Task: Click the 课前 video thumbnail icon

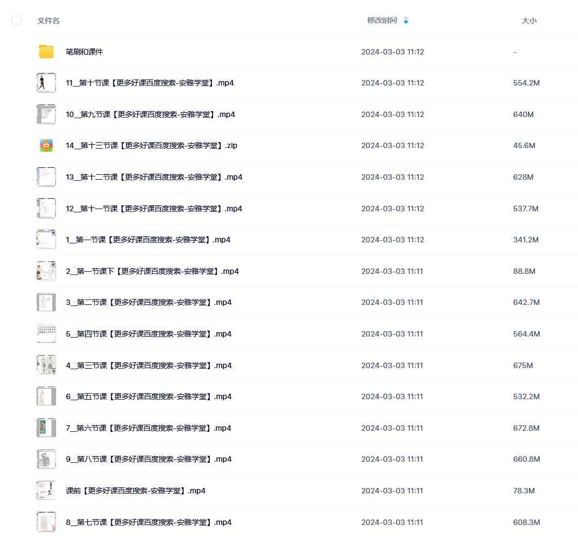Action: coord(46,491)
